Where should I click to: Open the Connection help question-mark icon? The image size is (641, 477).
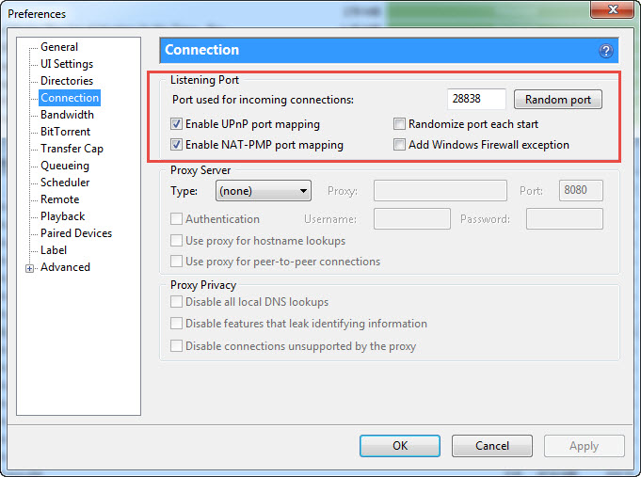coord(606,51)
